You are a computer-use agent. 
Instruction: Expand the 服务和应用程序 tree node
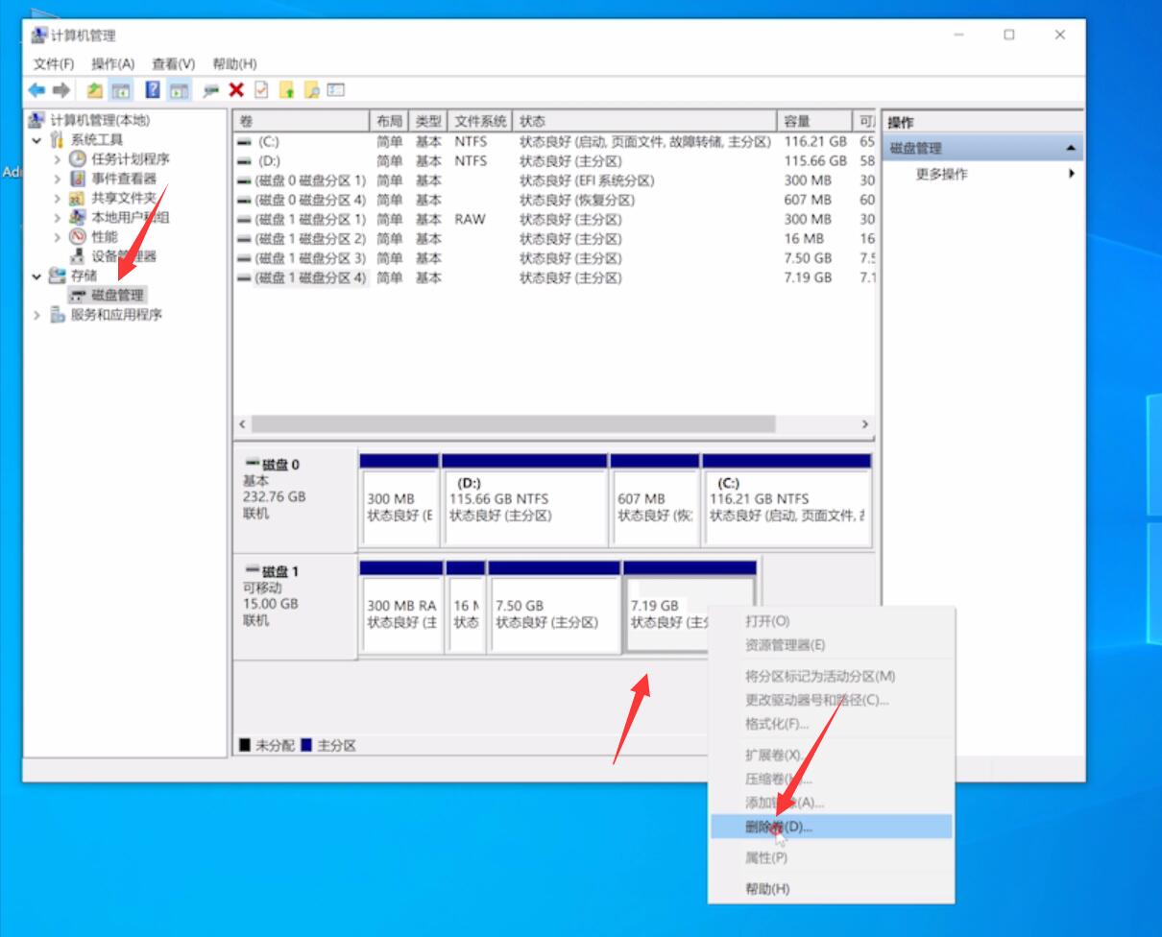(x=37, y=315)
